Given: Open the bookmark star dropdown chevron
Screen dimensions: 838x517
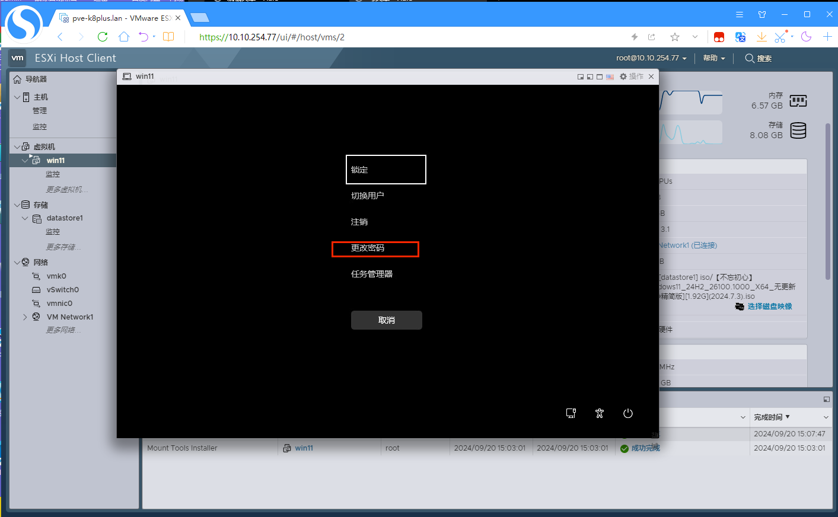Looking at the screenshot, I should click(x=695, y=37).
